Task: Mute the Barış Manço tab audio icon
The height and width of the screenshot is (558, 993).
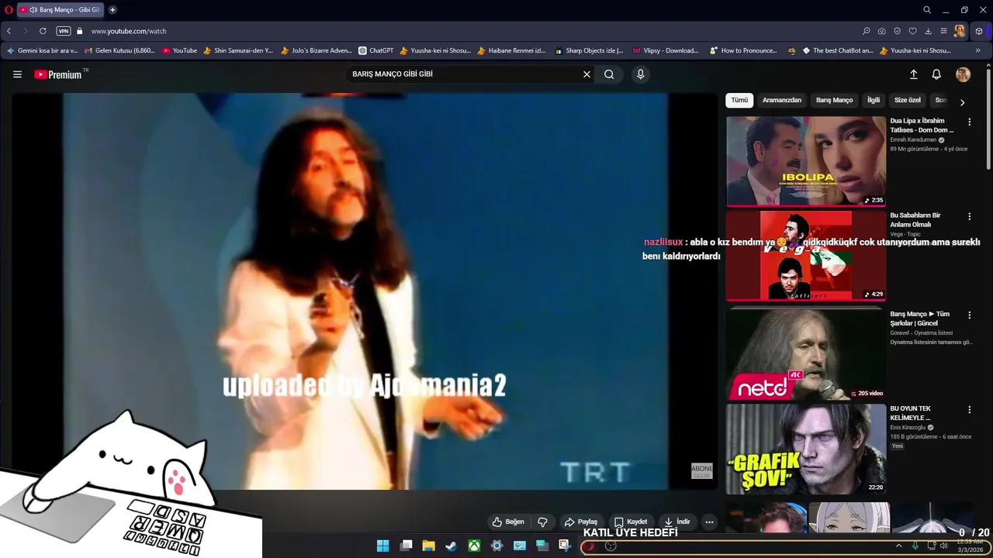Action: point(33,10)
